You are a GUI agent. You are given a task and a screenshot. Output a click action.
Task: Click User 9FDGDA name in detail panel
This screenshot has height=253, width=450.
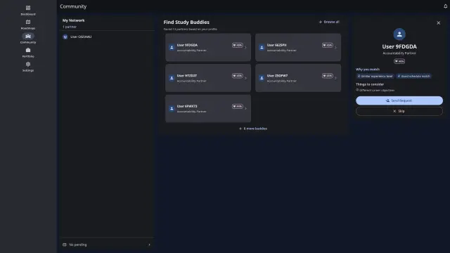point(399,46)
